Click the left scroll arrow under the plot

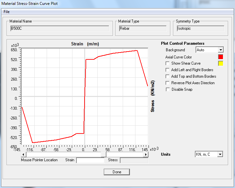pos(23,154)
